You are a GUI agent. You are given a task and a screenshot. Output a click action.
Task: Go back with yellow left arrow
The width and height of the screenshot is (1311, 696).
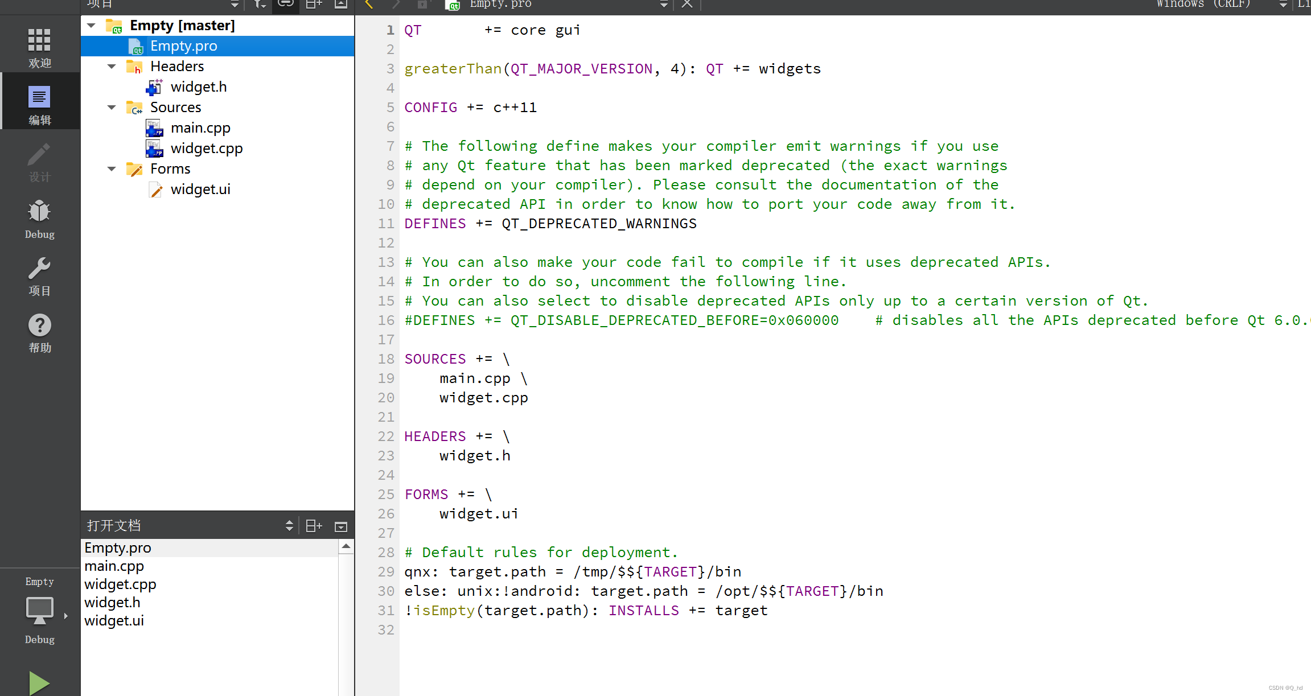tap(369, 5)
